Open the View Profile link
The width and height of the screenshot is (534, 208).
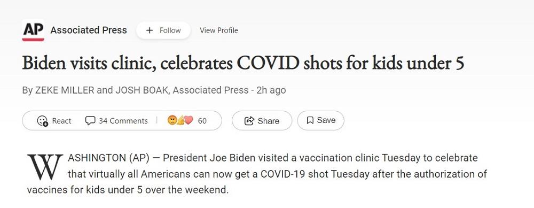pyautogui.click(x=218, y=30)
